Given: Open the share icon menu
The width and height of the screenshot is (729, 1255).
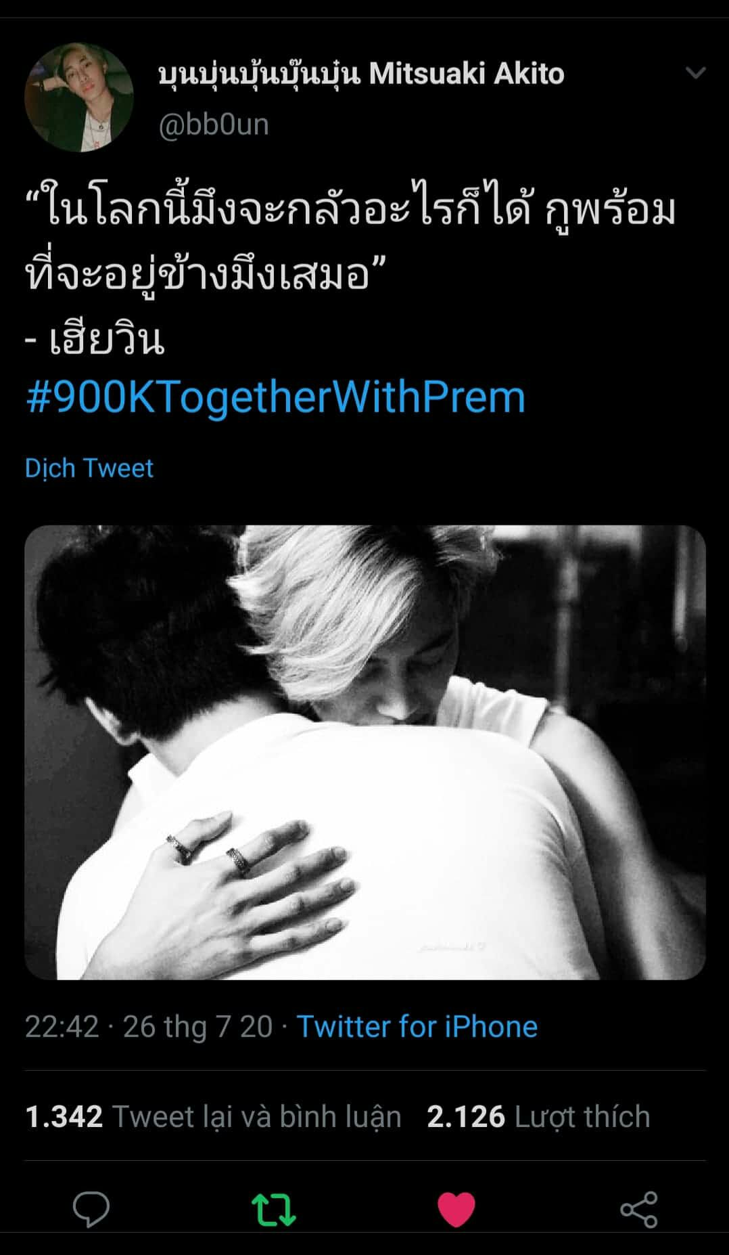Looking at the screenshot, I should (x=639, y=1210).
